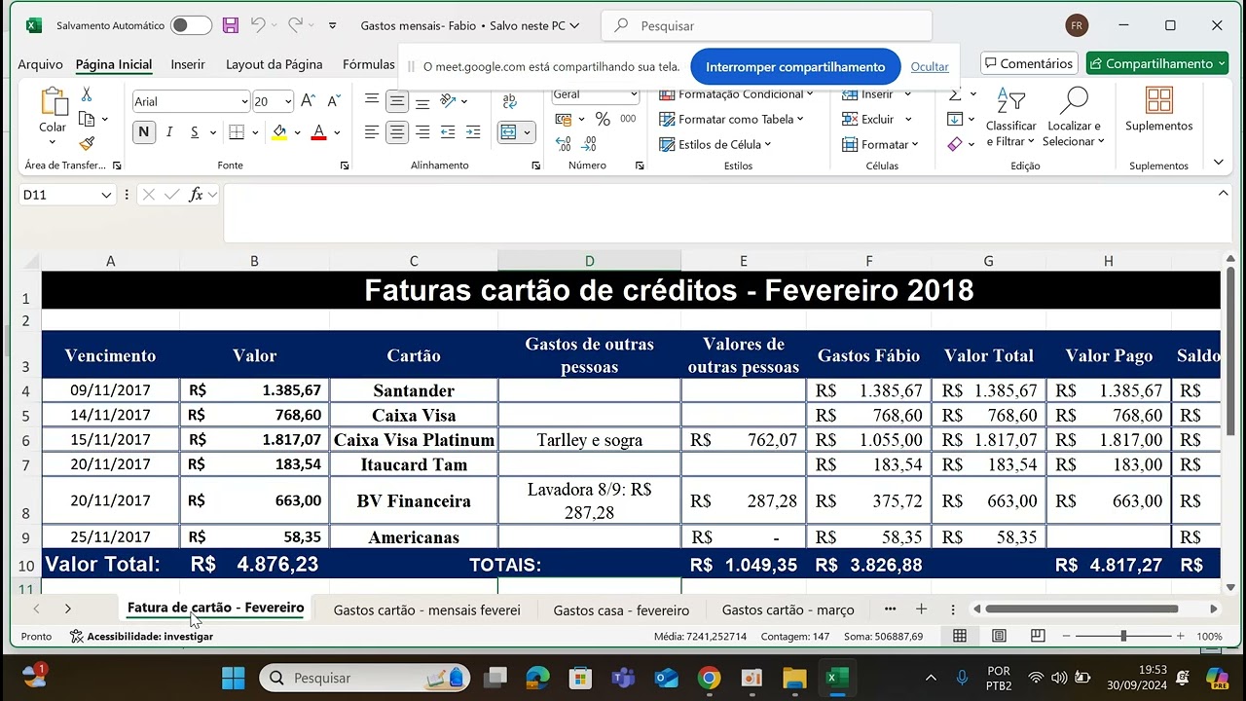Click Interromper compartilhamento button

(x=795, y=67)
